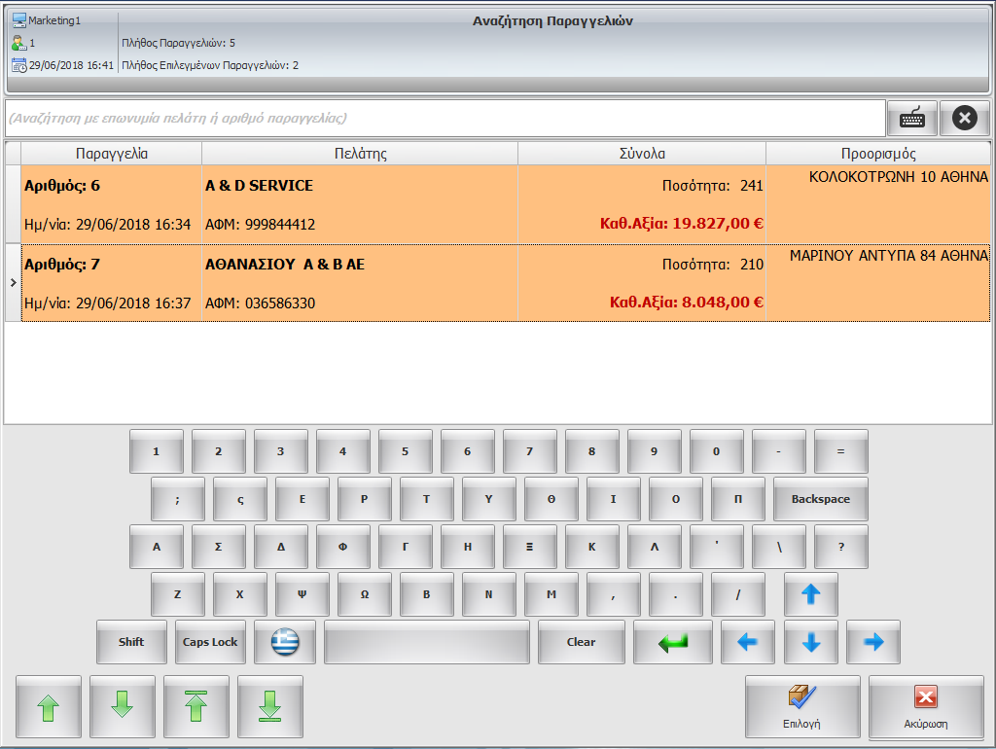Image resolution: width=996 pixels, height=749 pixels.
Task: Cancel with the Ακύρωση button
Action: click(926, 707)
